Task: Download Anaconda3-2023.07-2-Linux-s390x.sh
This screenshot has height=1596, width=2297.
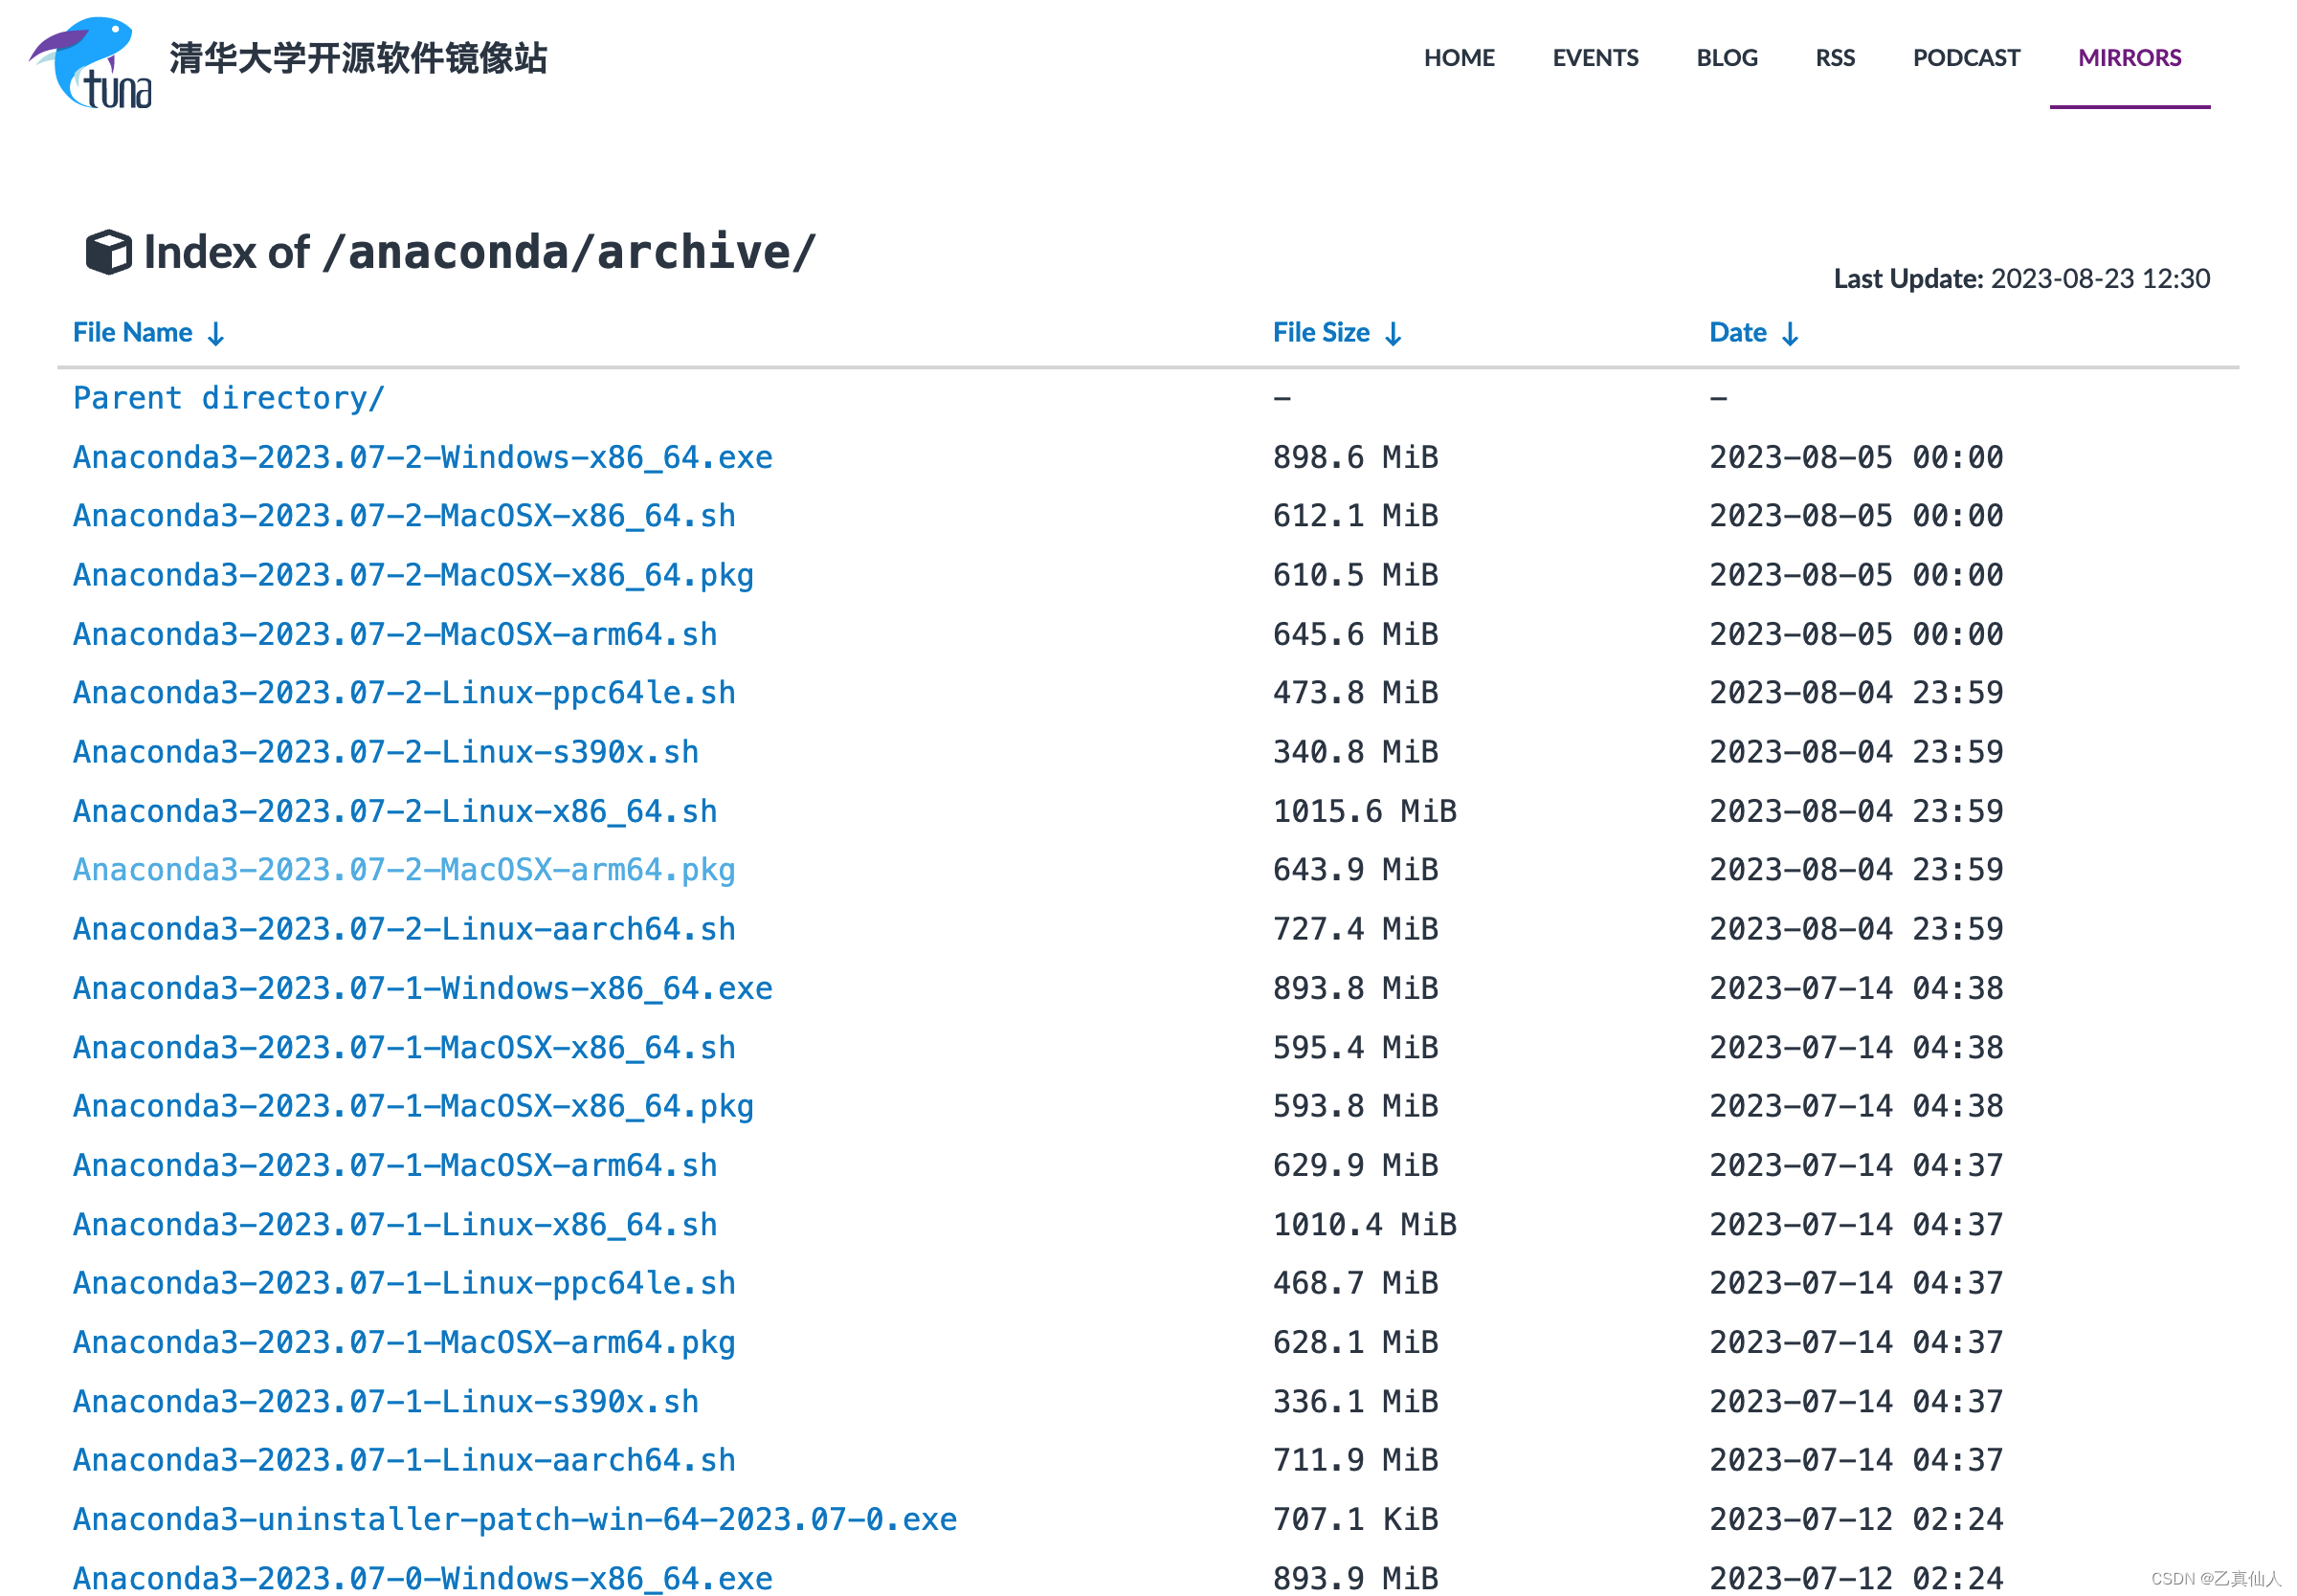Action: pos(386,752)
